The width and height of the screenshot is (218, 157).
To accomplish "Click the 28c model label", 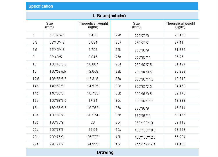I will click(x=118, y=79).
